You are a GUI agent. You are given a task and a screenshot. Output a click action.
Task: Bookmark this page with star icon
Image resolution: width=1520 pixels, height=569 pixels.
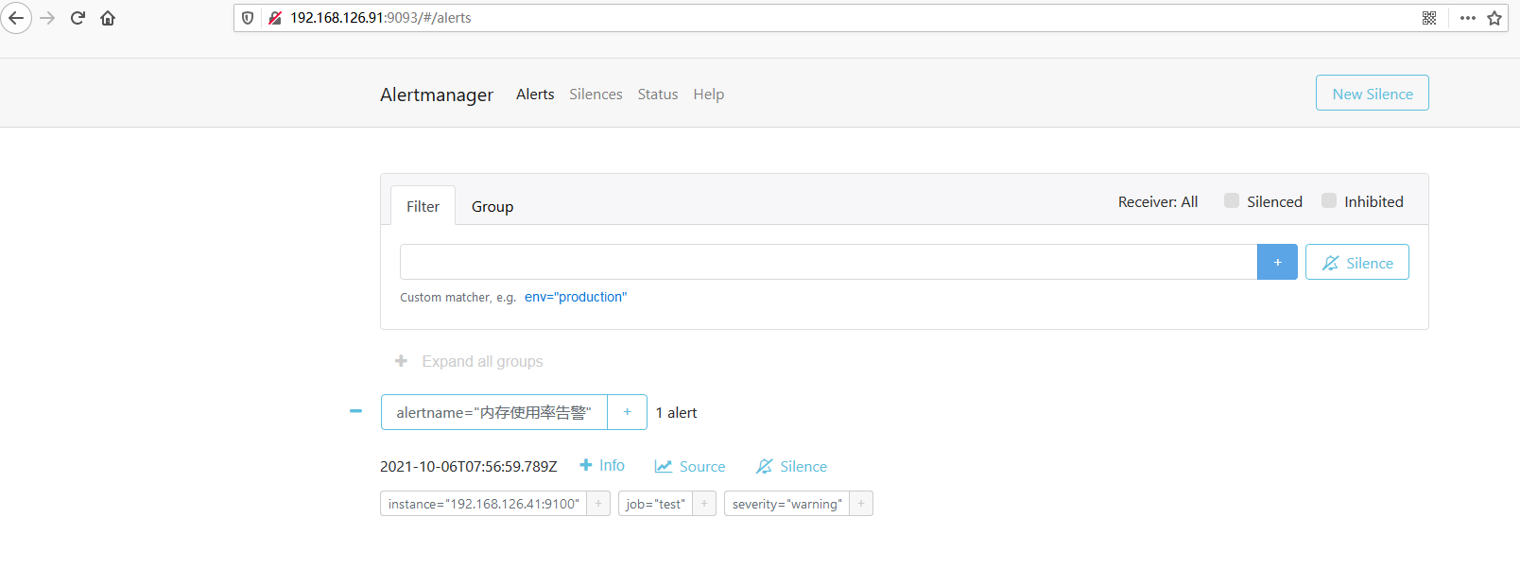[x=1494, y=18]
